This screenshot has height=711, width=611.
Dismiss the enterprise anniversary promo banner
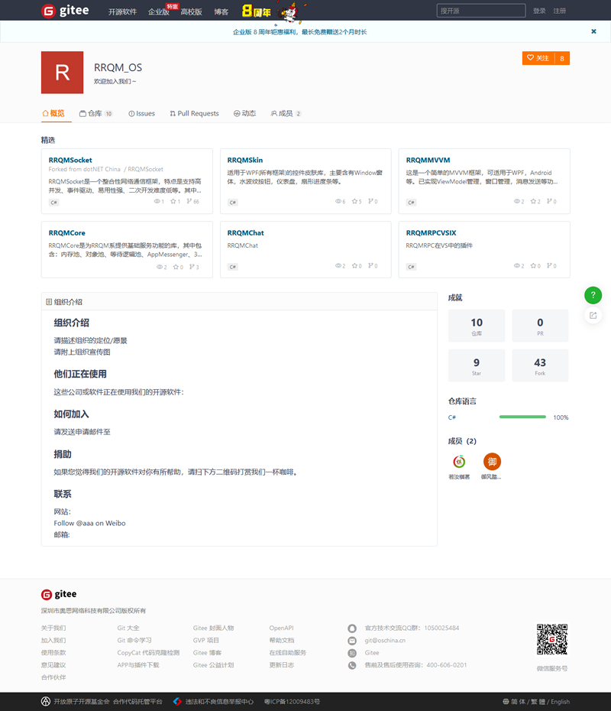[x=593, y=31]
